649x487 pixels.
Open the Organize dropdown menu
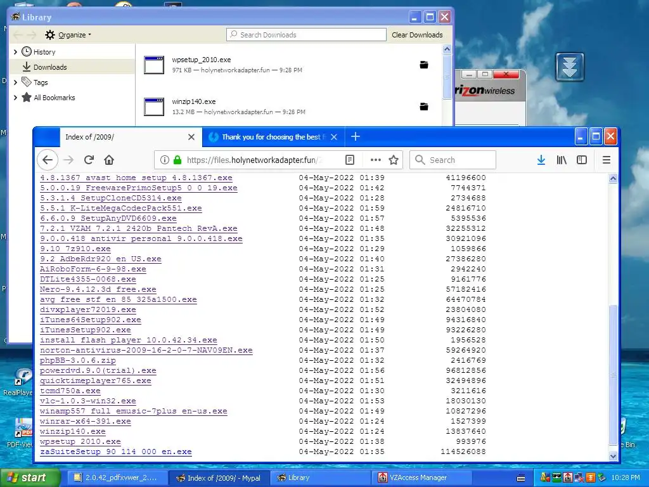(68, 35)
